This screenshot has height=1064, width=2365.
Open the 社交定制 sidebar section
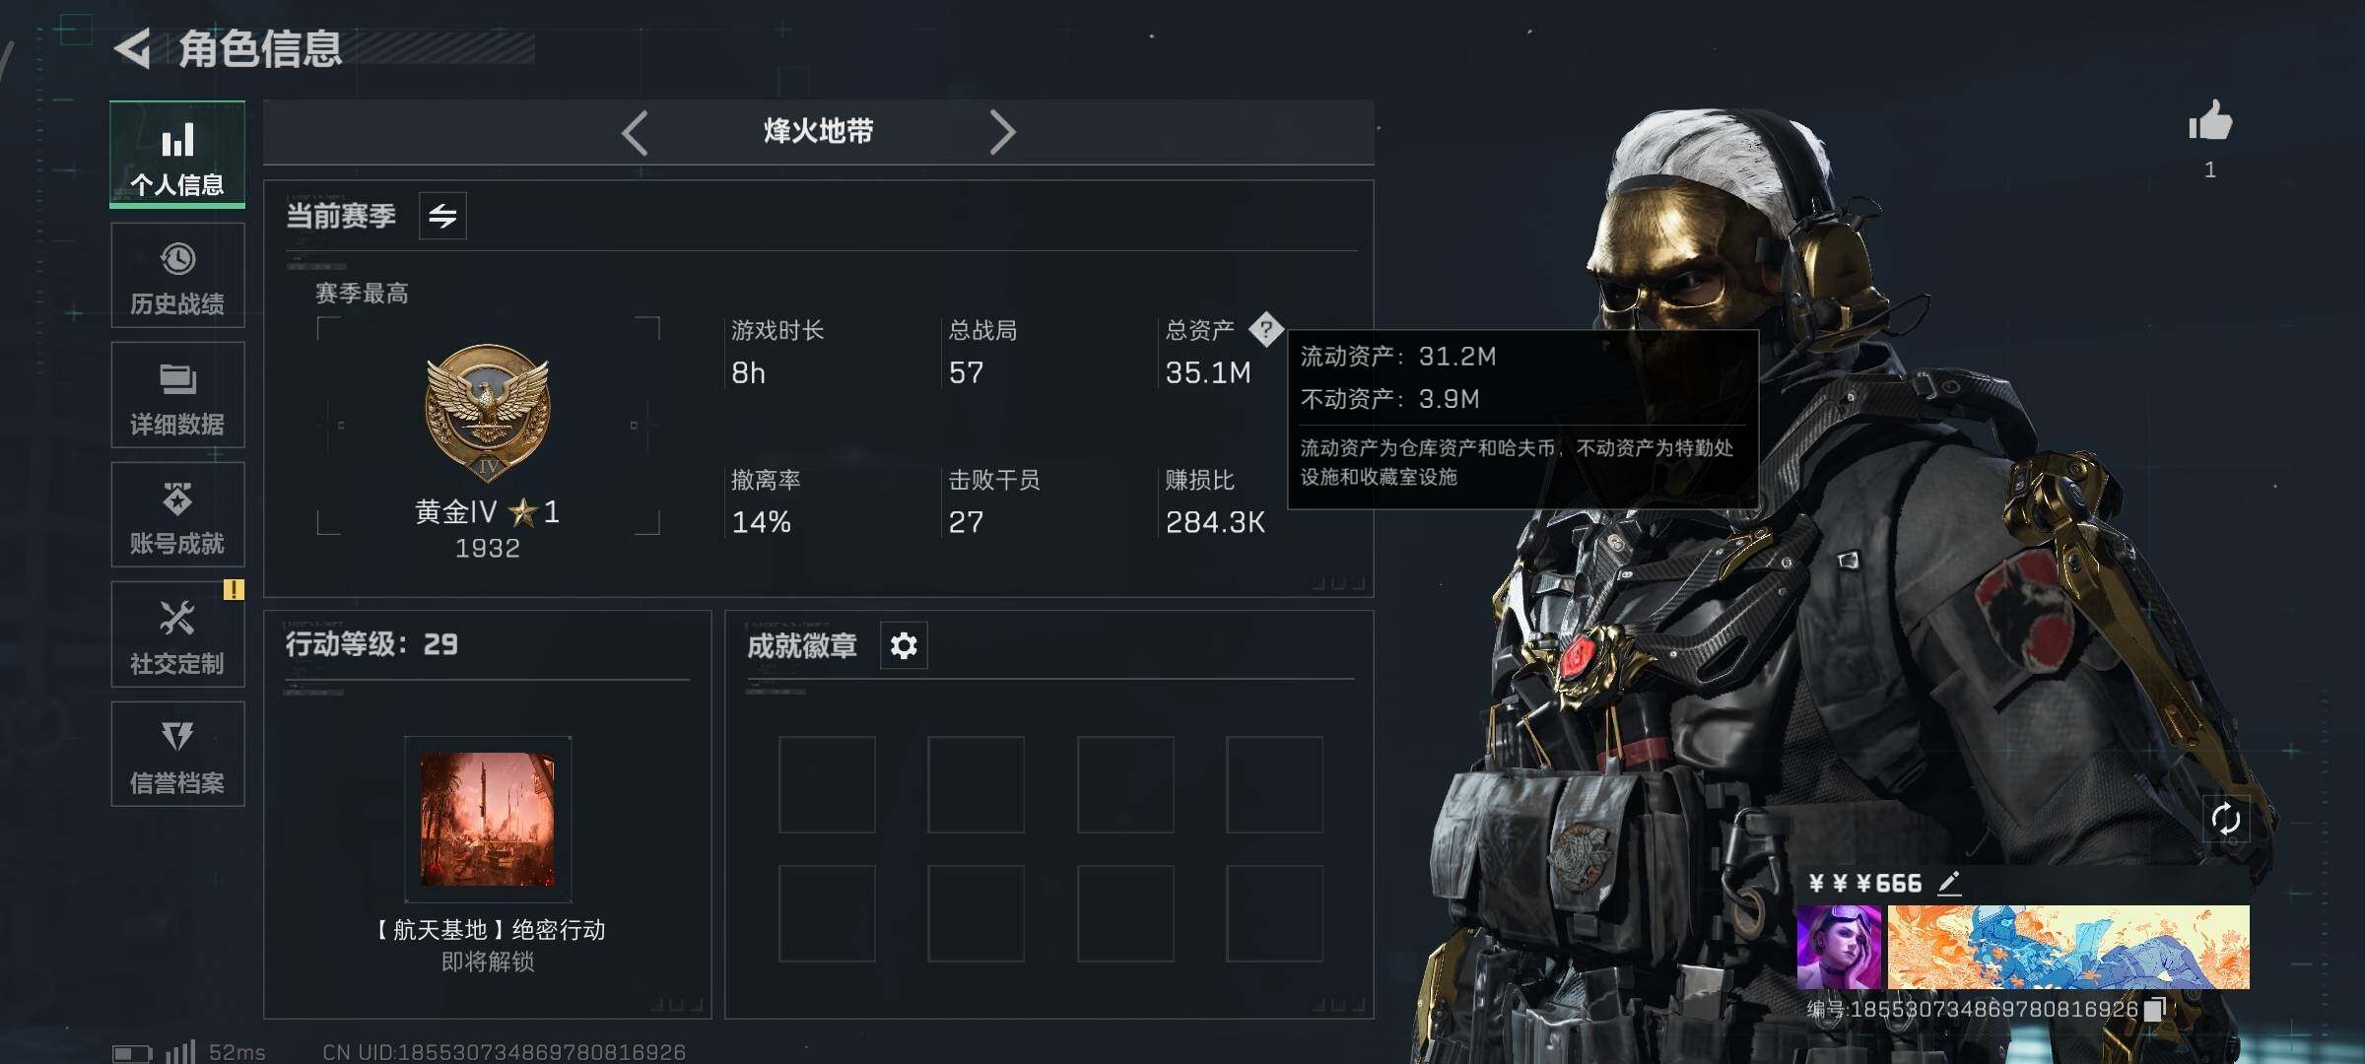[x=177, y=634]
